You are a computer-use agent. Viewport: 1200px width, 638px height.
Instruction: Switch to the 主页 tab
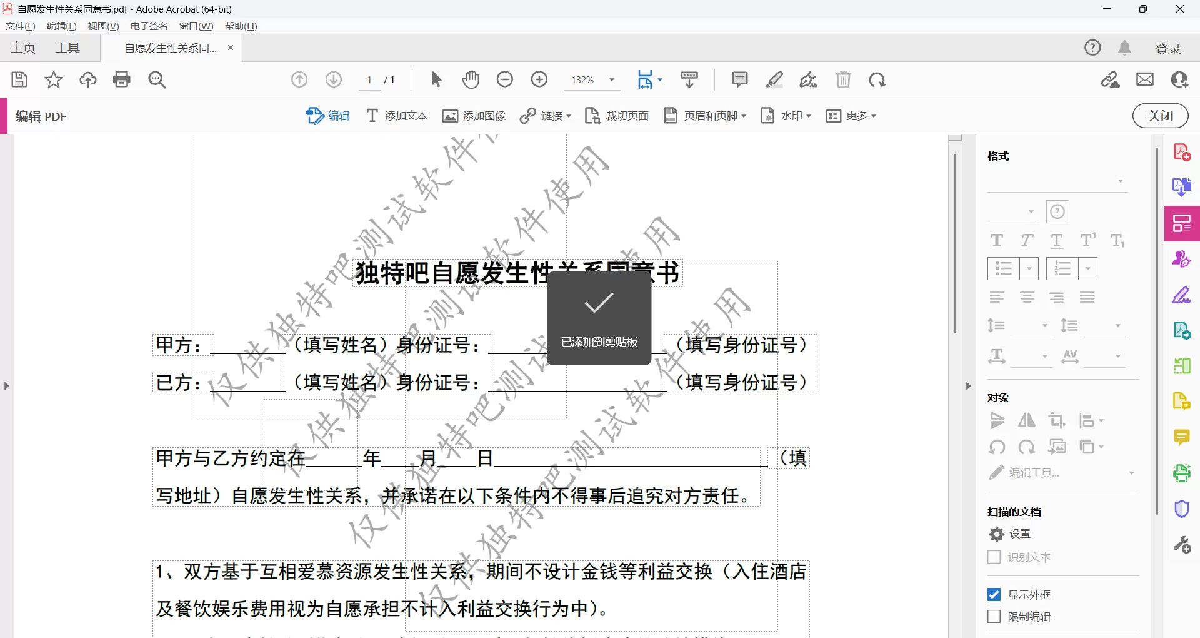[22, 48]
